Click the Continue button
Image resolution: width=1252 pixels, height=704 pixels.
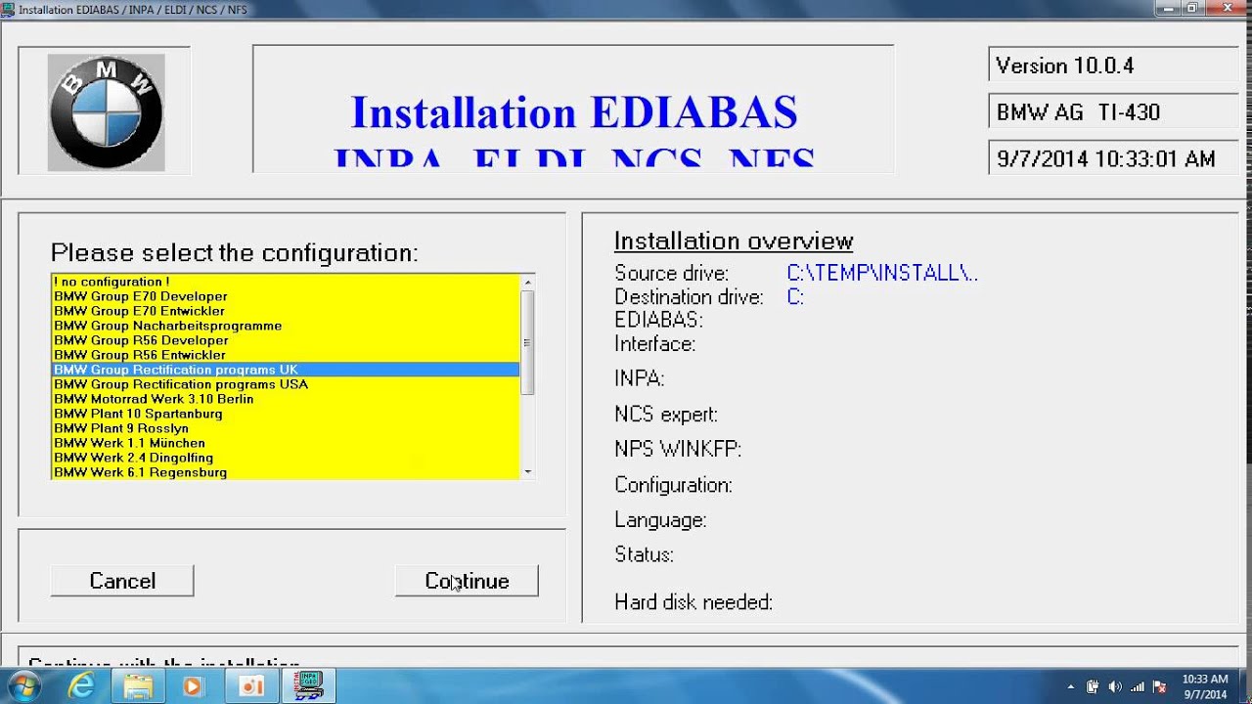(x=467, y=581)
